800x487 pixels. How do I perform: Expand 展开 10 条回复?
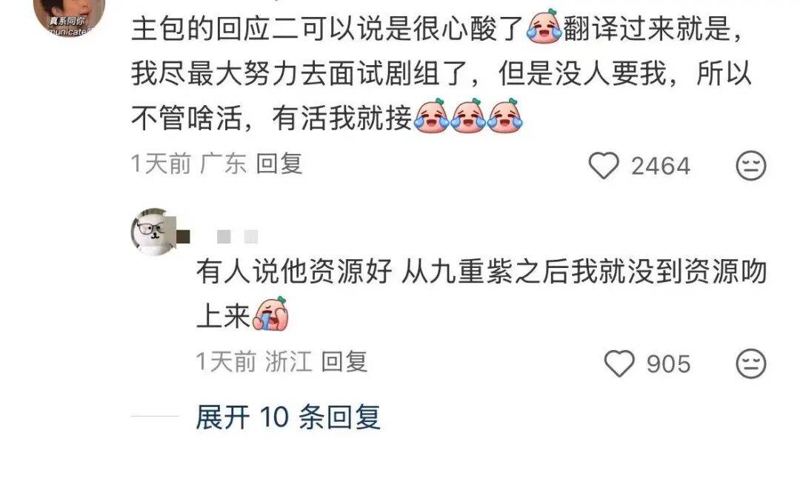click(287, 417)
